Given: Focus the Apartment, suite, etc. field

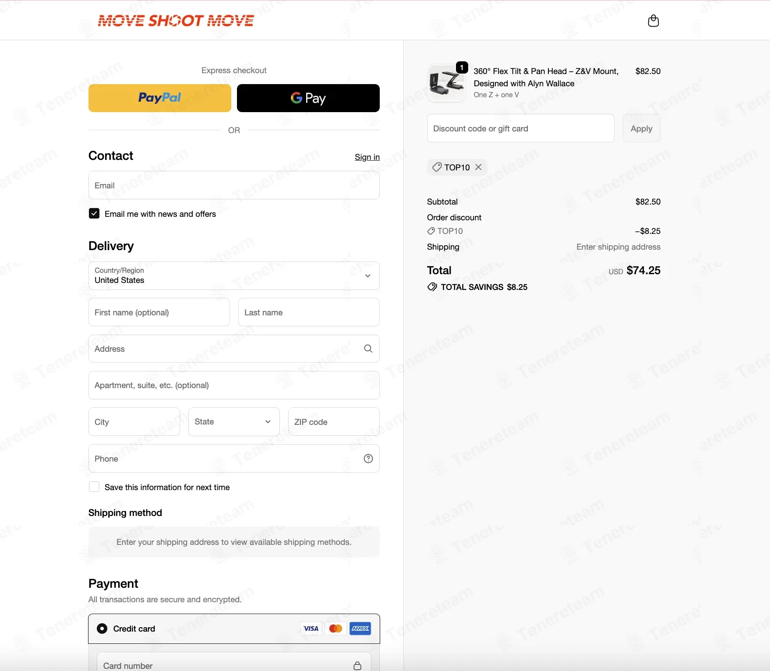Looking at the screenshot, I should coord(234,385).
